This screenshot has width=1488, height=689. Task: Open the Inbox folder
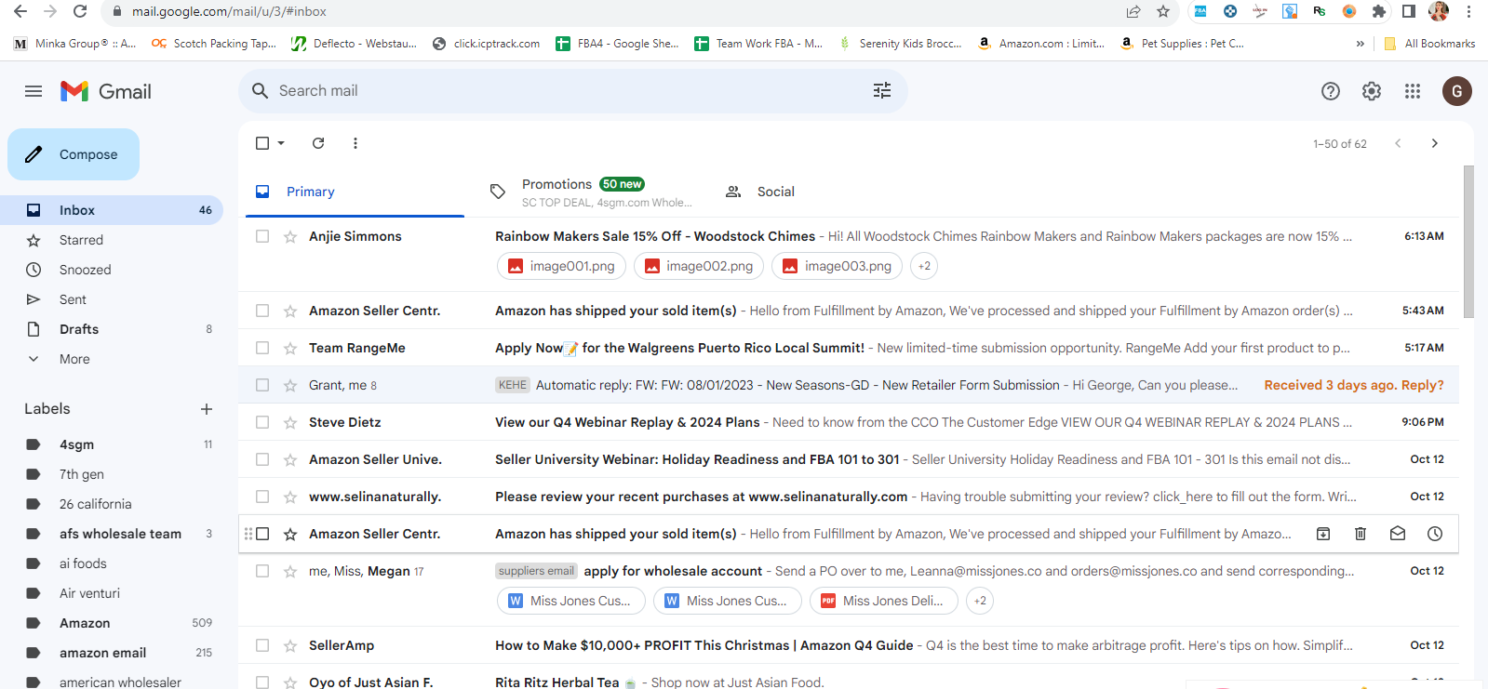click(112, 210)
